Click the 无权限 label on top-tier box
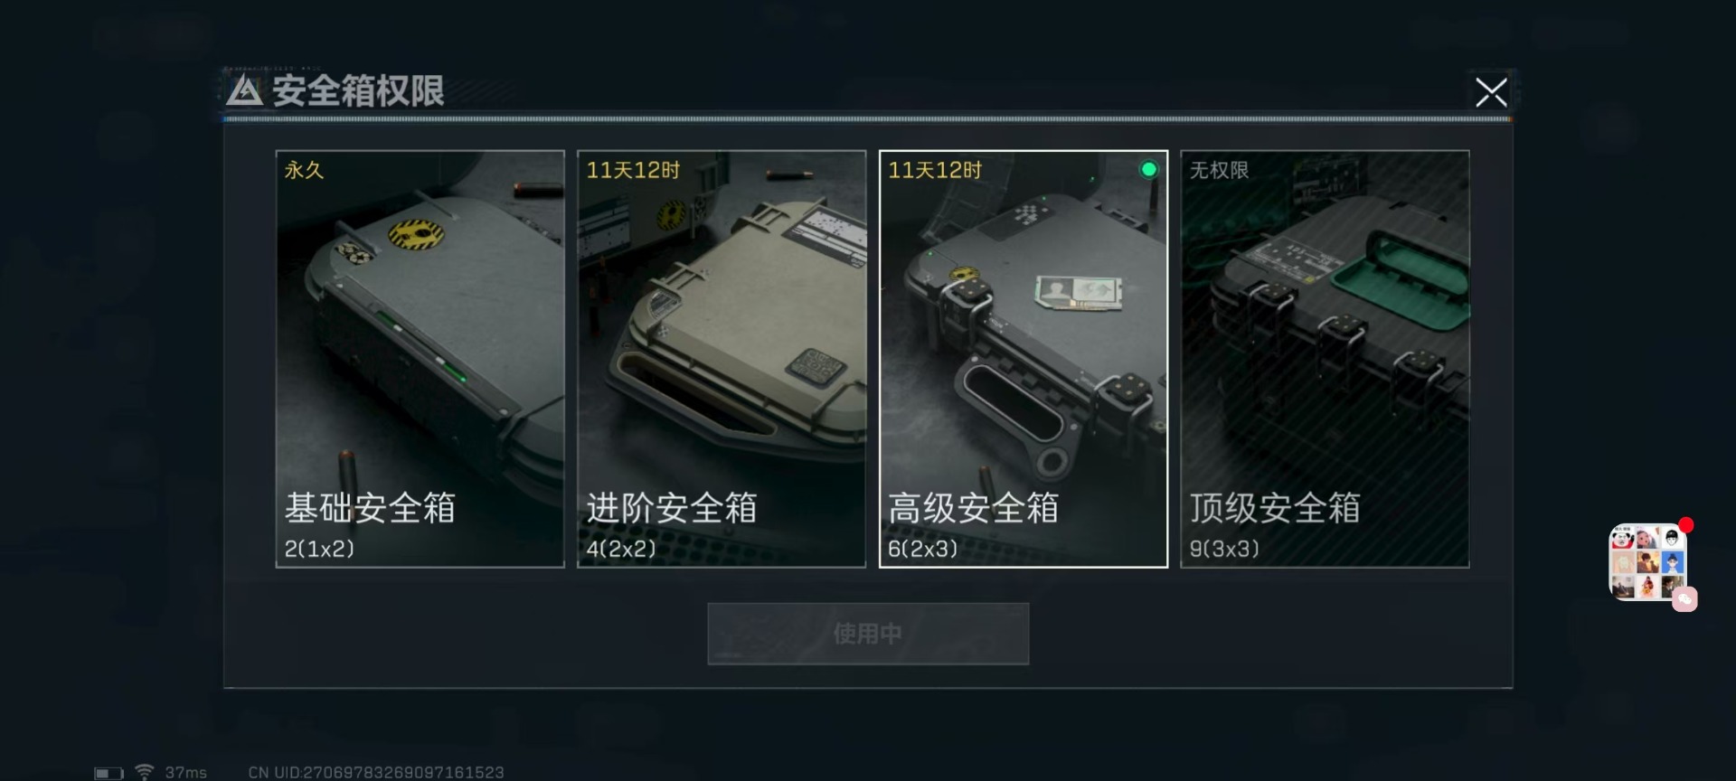 point(1219,170)
